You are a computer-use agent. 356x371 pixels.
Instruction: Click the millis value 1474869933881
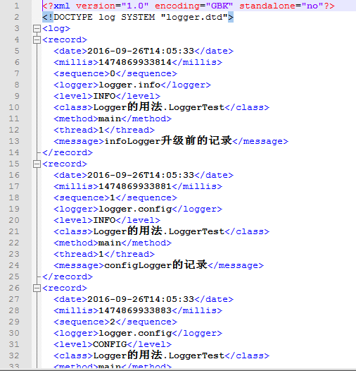(135, 186)
